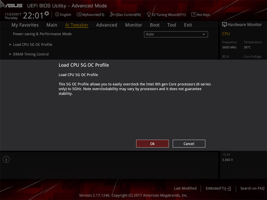Image resolution: width=267 pixels, height=200 pixels.
Task: Click Power-saving & Performance Mode label
Action: click(x=42, y=34)
